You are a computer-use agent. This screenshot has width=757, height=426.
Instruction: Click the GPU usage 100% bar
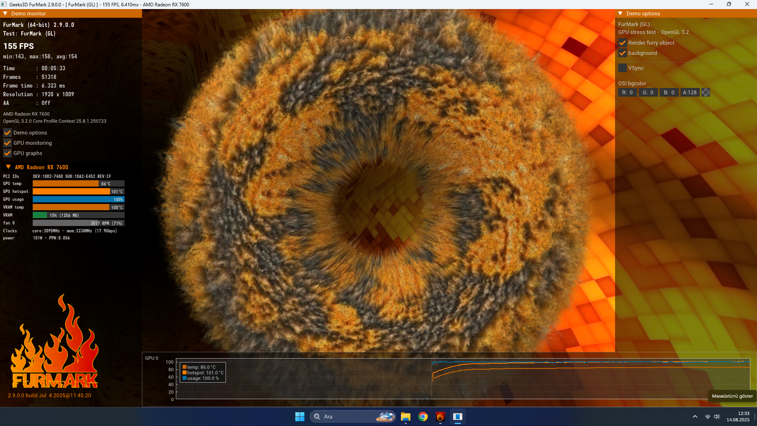[78, 199]
